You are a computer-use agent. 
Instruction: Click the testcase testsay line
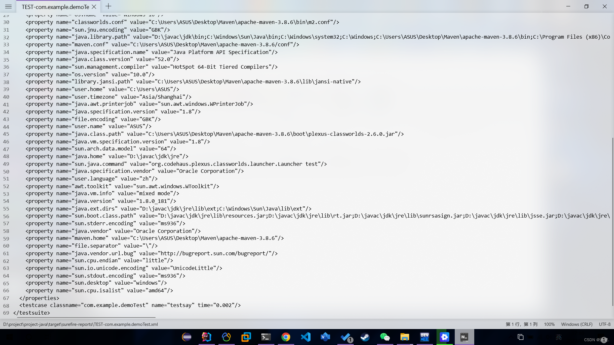(x=130, y=305)
